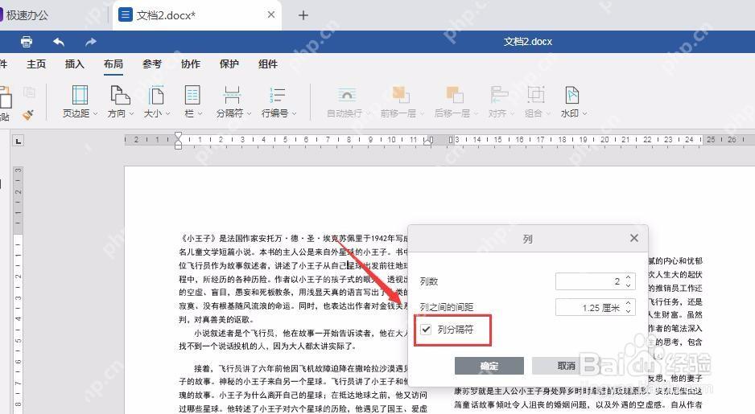755x414 pixels.
Task: Click the 后移一层 send backward icon
Action: [x=455, y=95]
